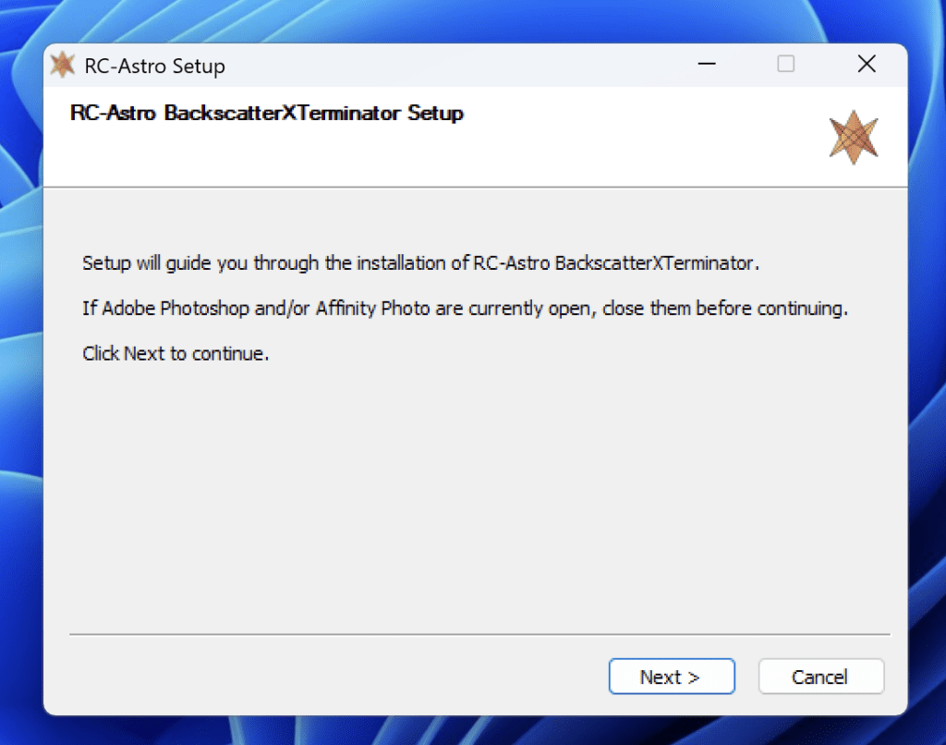
Task: Continue setup with the Next button
Action: [672, 677]
